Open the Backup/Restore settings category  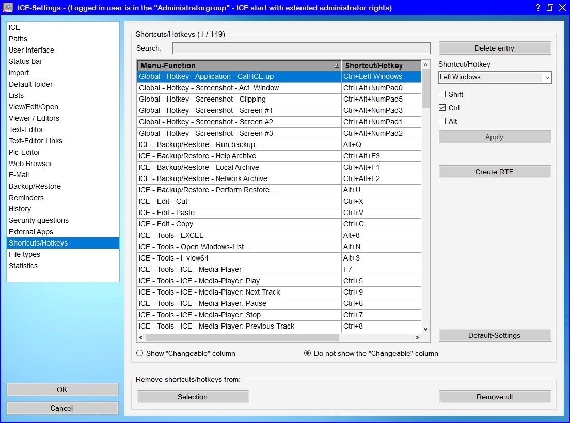35,186
